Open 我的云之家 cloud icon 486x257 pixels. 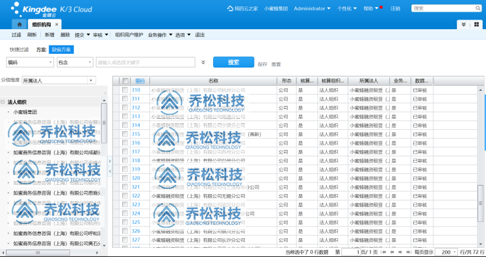pos(230,8)
